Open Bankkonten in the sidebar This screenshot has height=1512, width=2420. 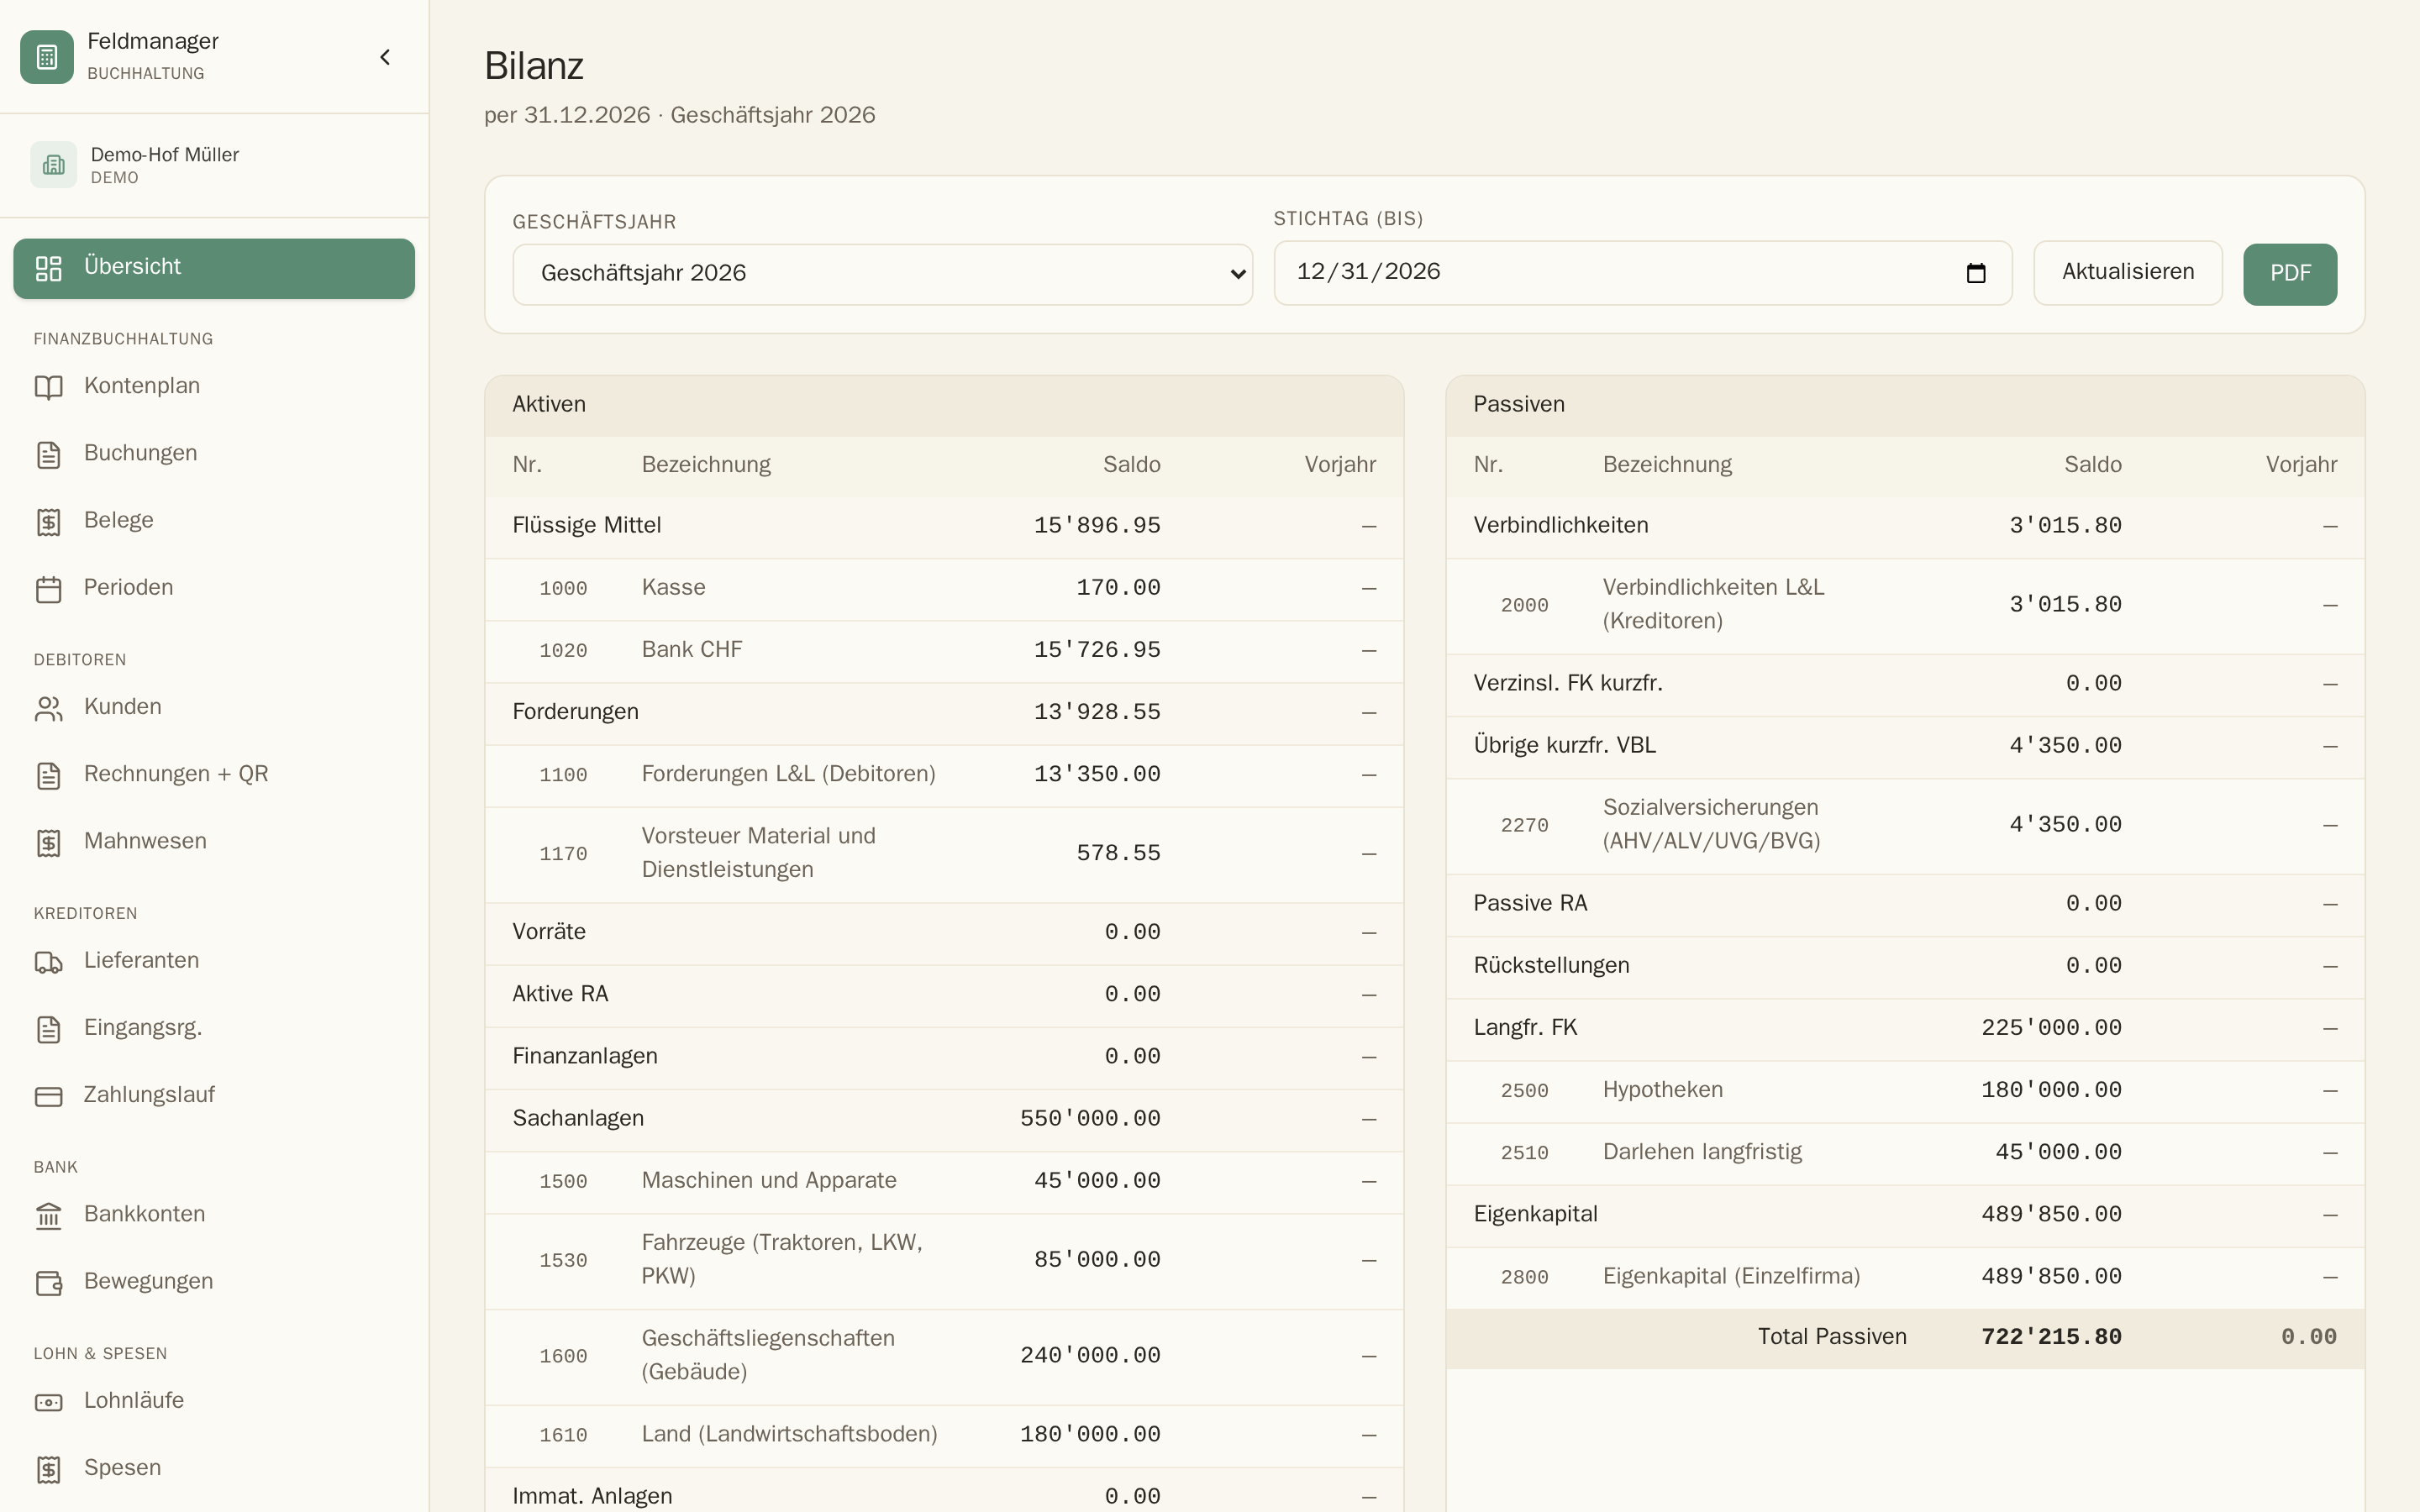point(214,1215)
